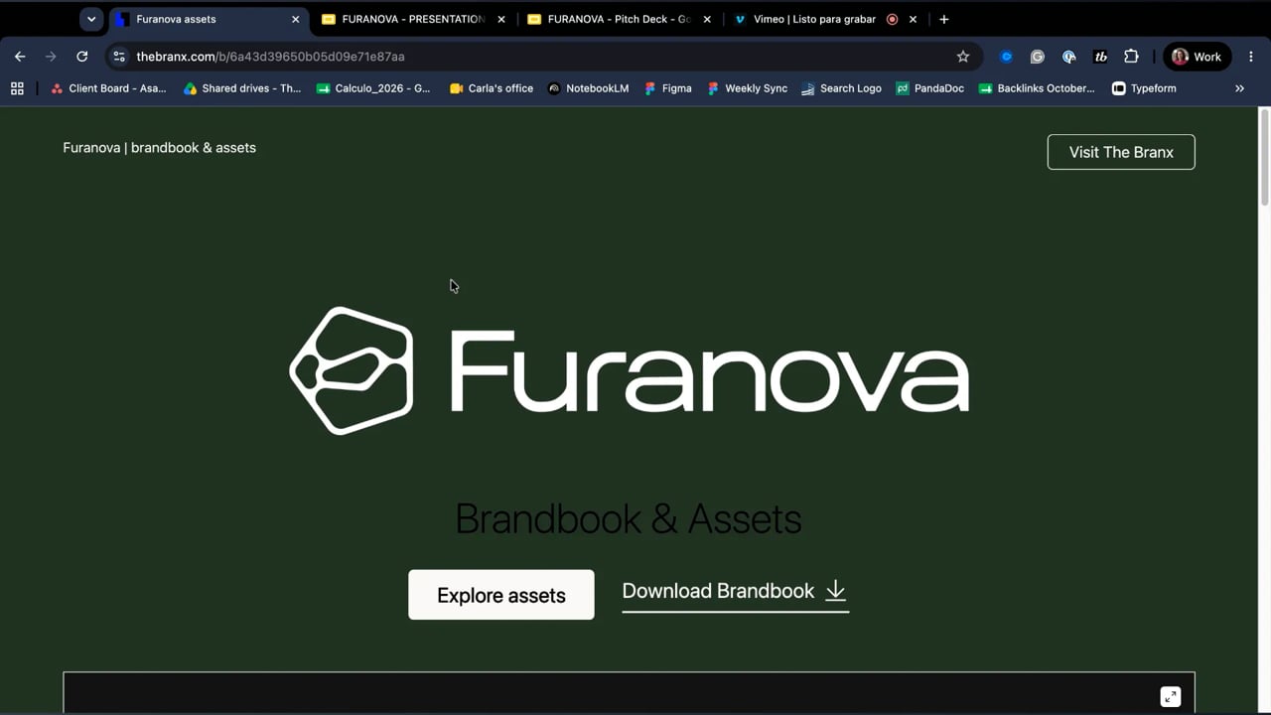This screenshot has width=1271, height=715.
Task: Click the thebranx.com address bar URL
Action: [x=270, y=57]
